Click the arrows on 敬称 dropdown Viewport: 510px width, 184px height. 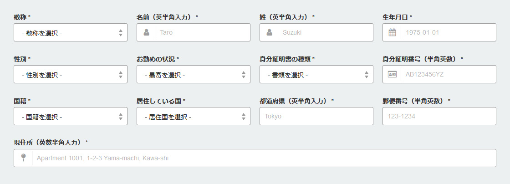tap(121, 32)
